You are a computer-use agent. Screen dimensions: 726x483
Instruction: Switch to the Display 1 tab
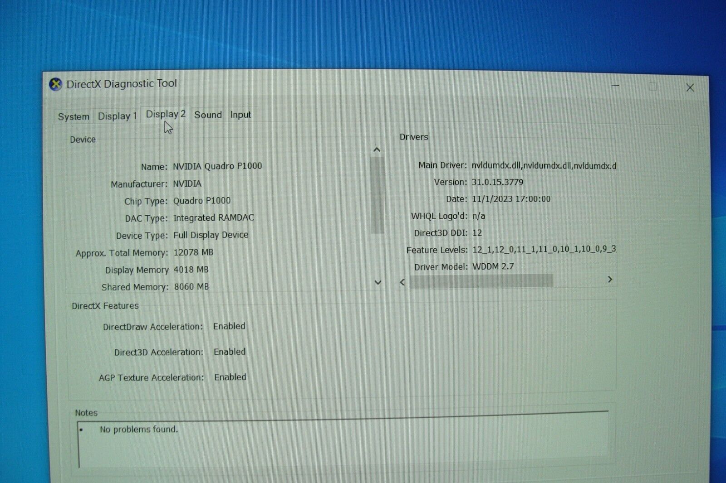coord(117,116)
